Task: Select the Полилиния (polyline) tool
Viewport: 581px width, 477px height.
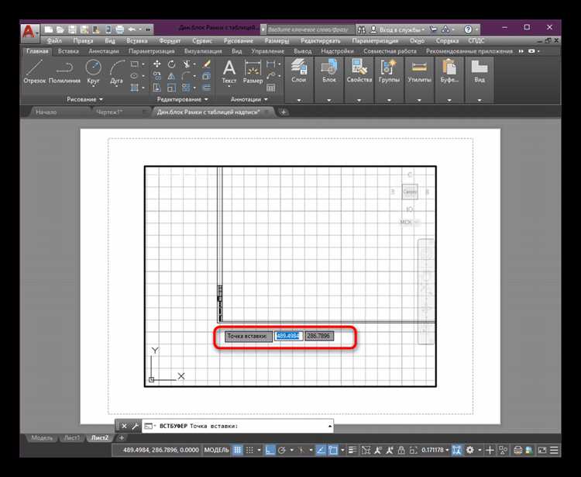Action: tap(64, 72)
